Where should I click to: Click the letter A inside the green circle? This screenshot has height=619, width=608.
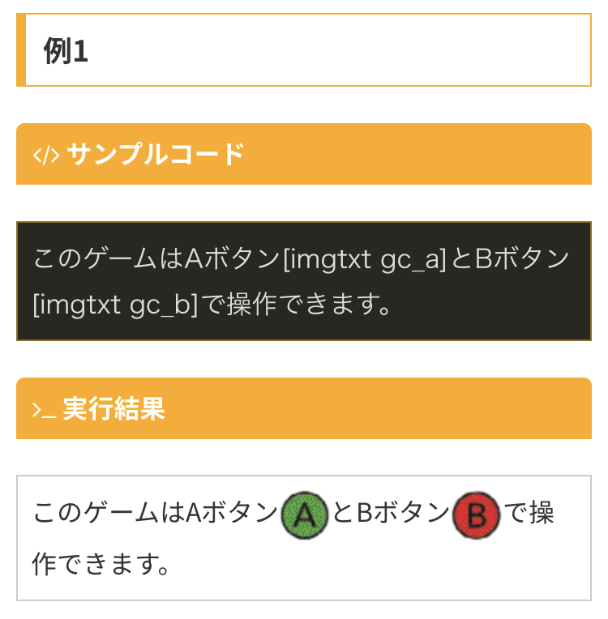304,515
